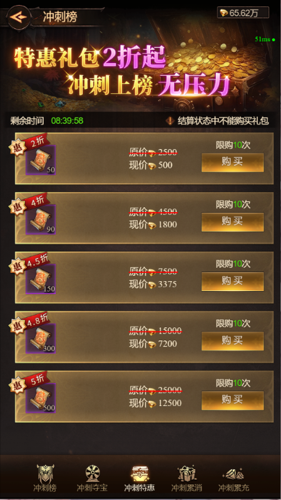Screen dimensions: 281x500
Task: Select the 90-scroll item icon
Action: (x=41, y=220)
